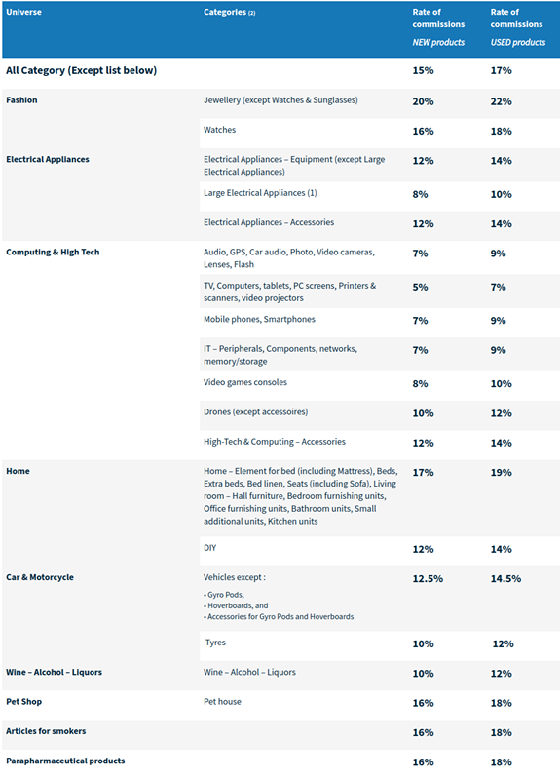Click the Watches category row
This screenshot has width=560, height=780.
pyautogui.click(x=380, y=133)
